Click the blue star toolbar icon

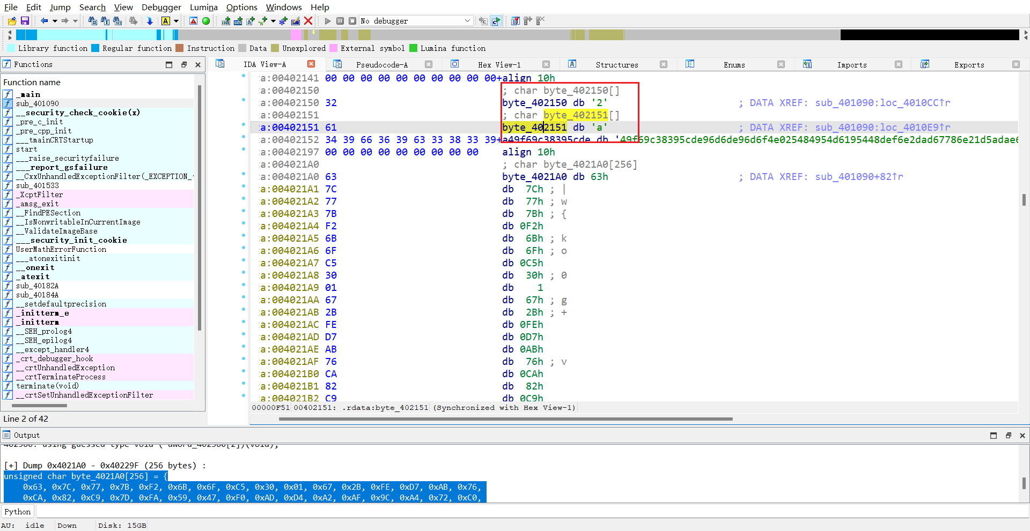click(283, 21)
